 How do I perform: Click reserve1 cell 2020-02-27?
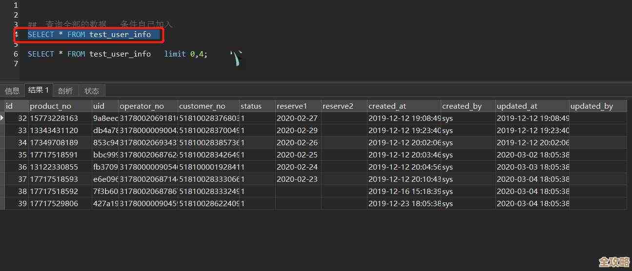click(x=298, y=118)
